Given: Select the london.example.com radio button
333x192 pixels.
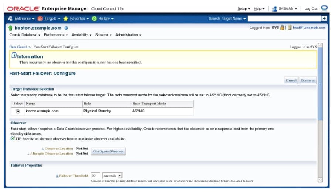Looking at the screenshot, I should pyautogui.click(x=18, y=111).
